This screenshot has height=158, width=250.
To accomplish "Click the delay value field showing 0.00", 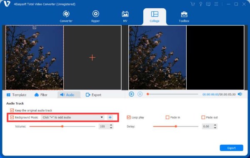I will click(207, 126).
